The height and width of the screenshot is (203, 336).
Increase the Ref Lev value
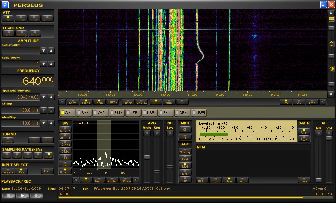pyautogui.click(x=51, y=51)
